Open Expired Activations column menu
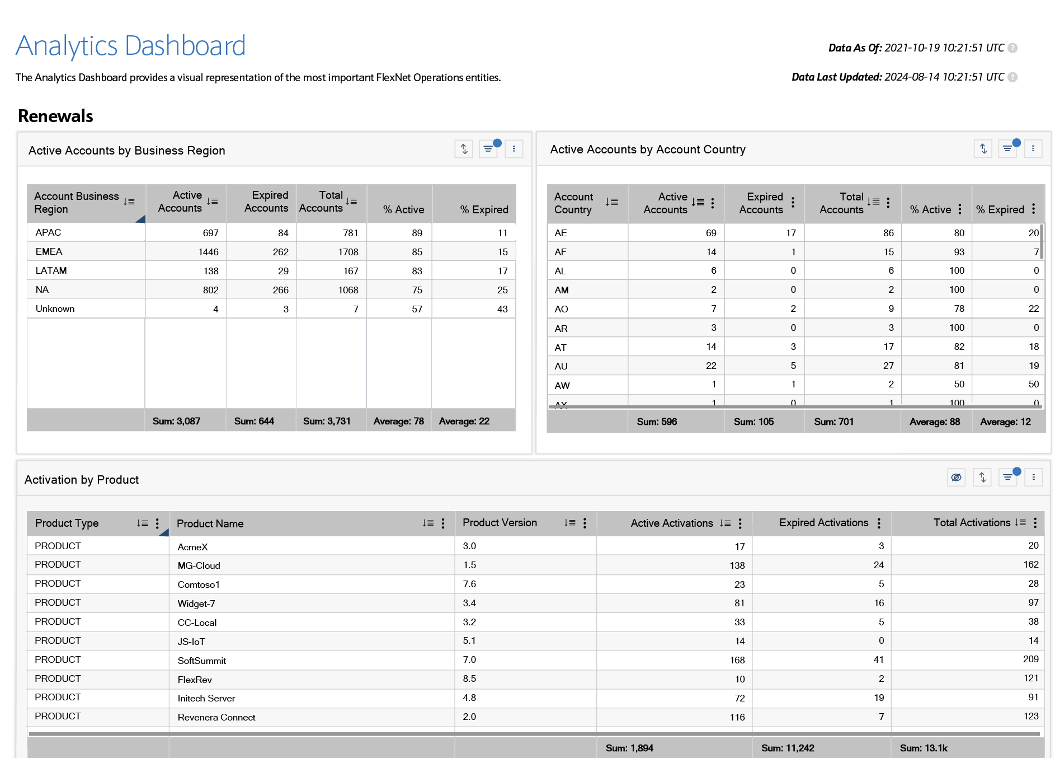Viewport: 1055px width, 758px height. (x=879, y=523)
